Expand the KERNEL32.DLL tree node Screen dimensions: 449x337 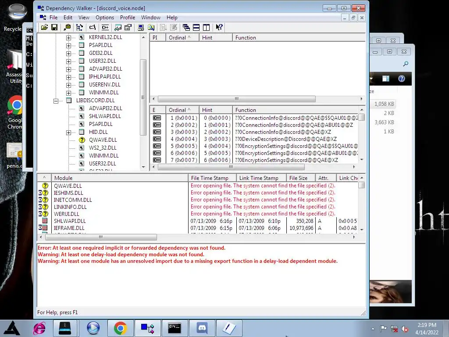click(68, 38)
